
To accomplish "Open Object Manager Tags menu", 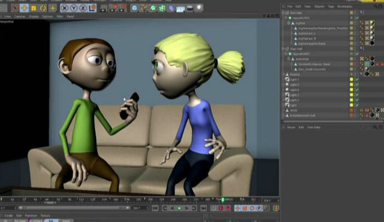I will 331,7.
